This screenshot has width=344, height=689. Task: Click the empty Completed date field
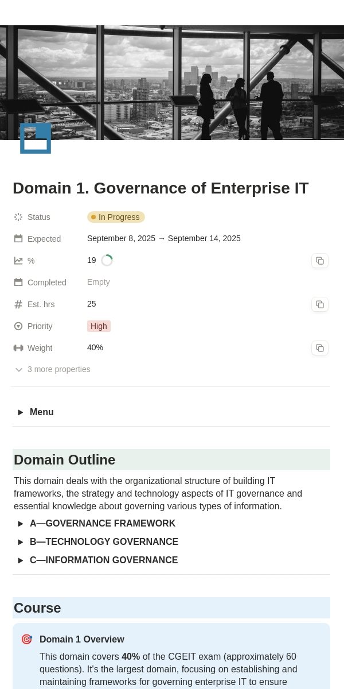[x=99, y=282]
